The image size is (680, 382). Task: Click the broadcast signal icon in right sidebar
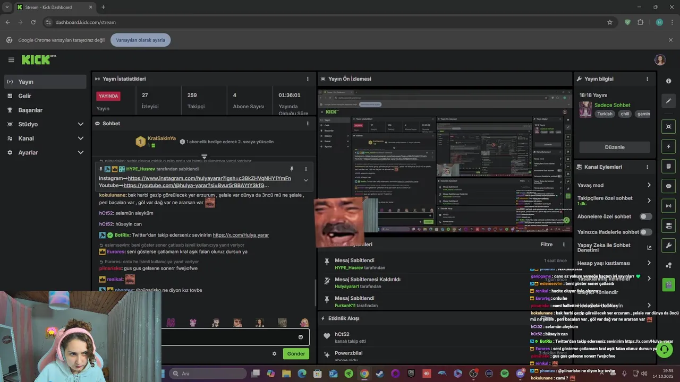[668, 206]
